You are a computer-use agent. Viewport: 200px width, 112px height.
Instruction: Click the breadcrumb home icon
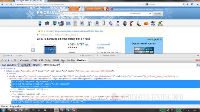click(37, 35)
